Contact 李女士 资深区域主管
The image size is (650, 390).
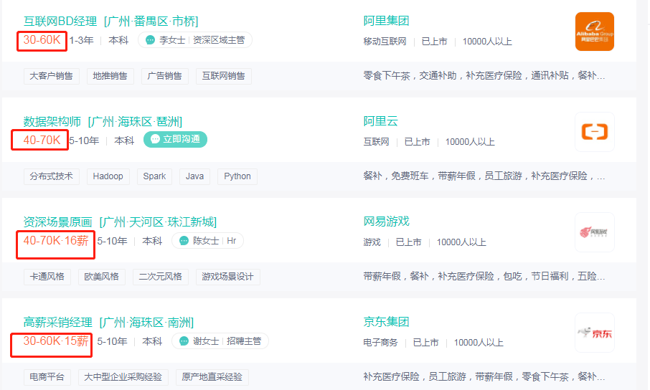coord(195,39)
